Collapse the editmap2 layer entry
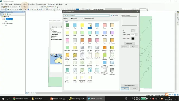Image resolution: width=179 pixels, height=101 pixels. tap(3, 19)
